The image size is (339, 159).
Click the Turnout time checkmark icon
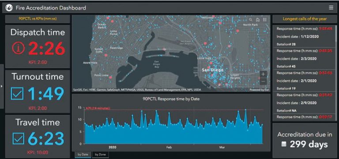coord(17,94)
